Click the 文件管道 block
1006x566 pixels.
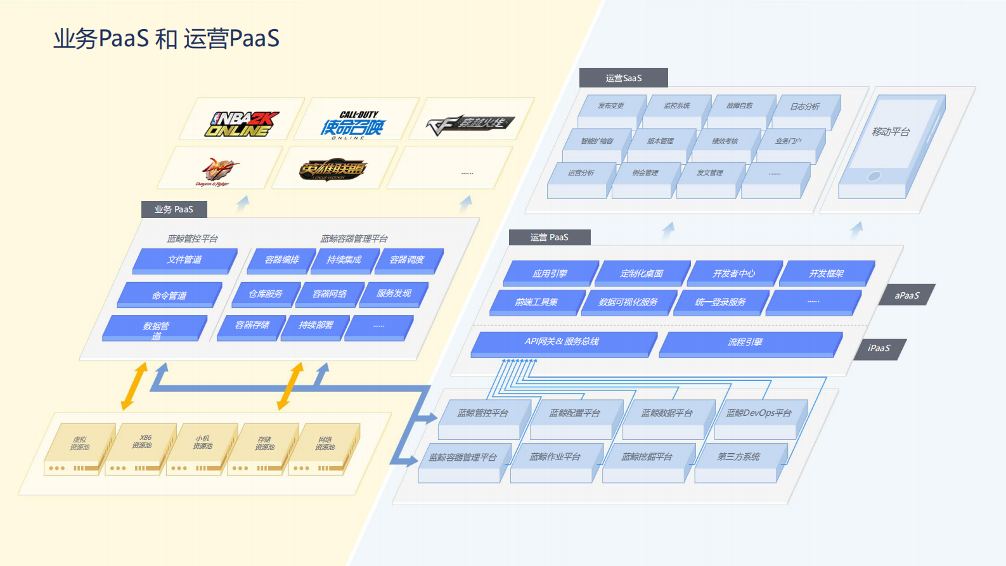(184, 260)
